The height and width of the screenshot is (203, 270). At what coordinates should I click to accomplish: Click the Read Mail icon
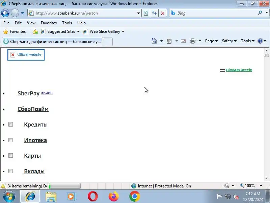[x=183, y=41]
